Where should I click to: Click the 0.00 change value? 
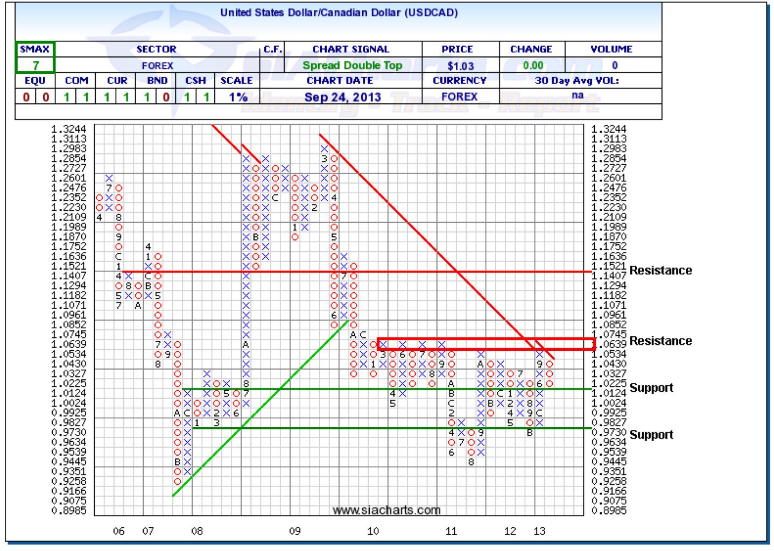[x=533, y=66]
